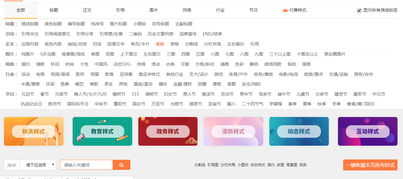Select the 竖排 filter under 正文
403x179 pixels.
click(x=161, y=44)
